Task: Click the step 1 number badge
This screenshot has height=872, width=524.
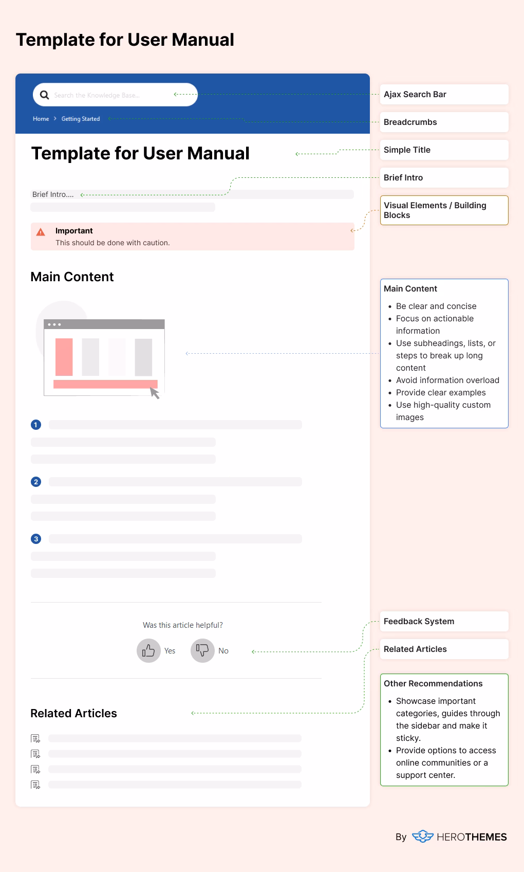Action: coord(36,425)
